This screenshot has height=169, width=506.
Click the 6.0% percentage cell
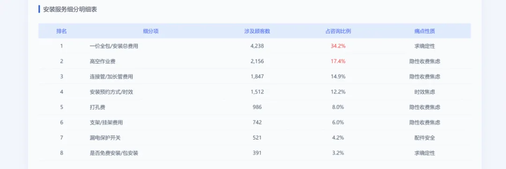click(338, 122)
